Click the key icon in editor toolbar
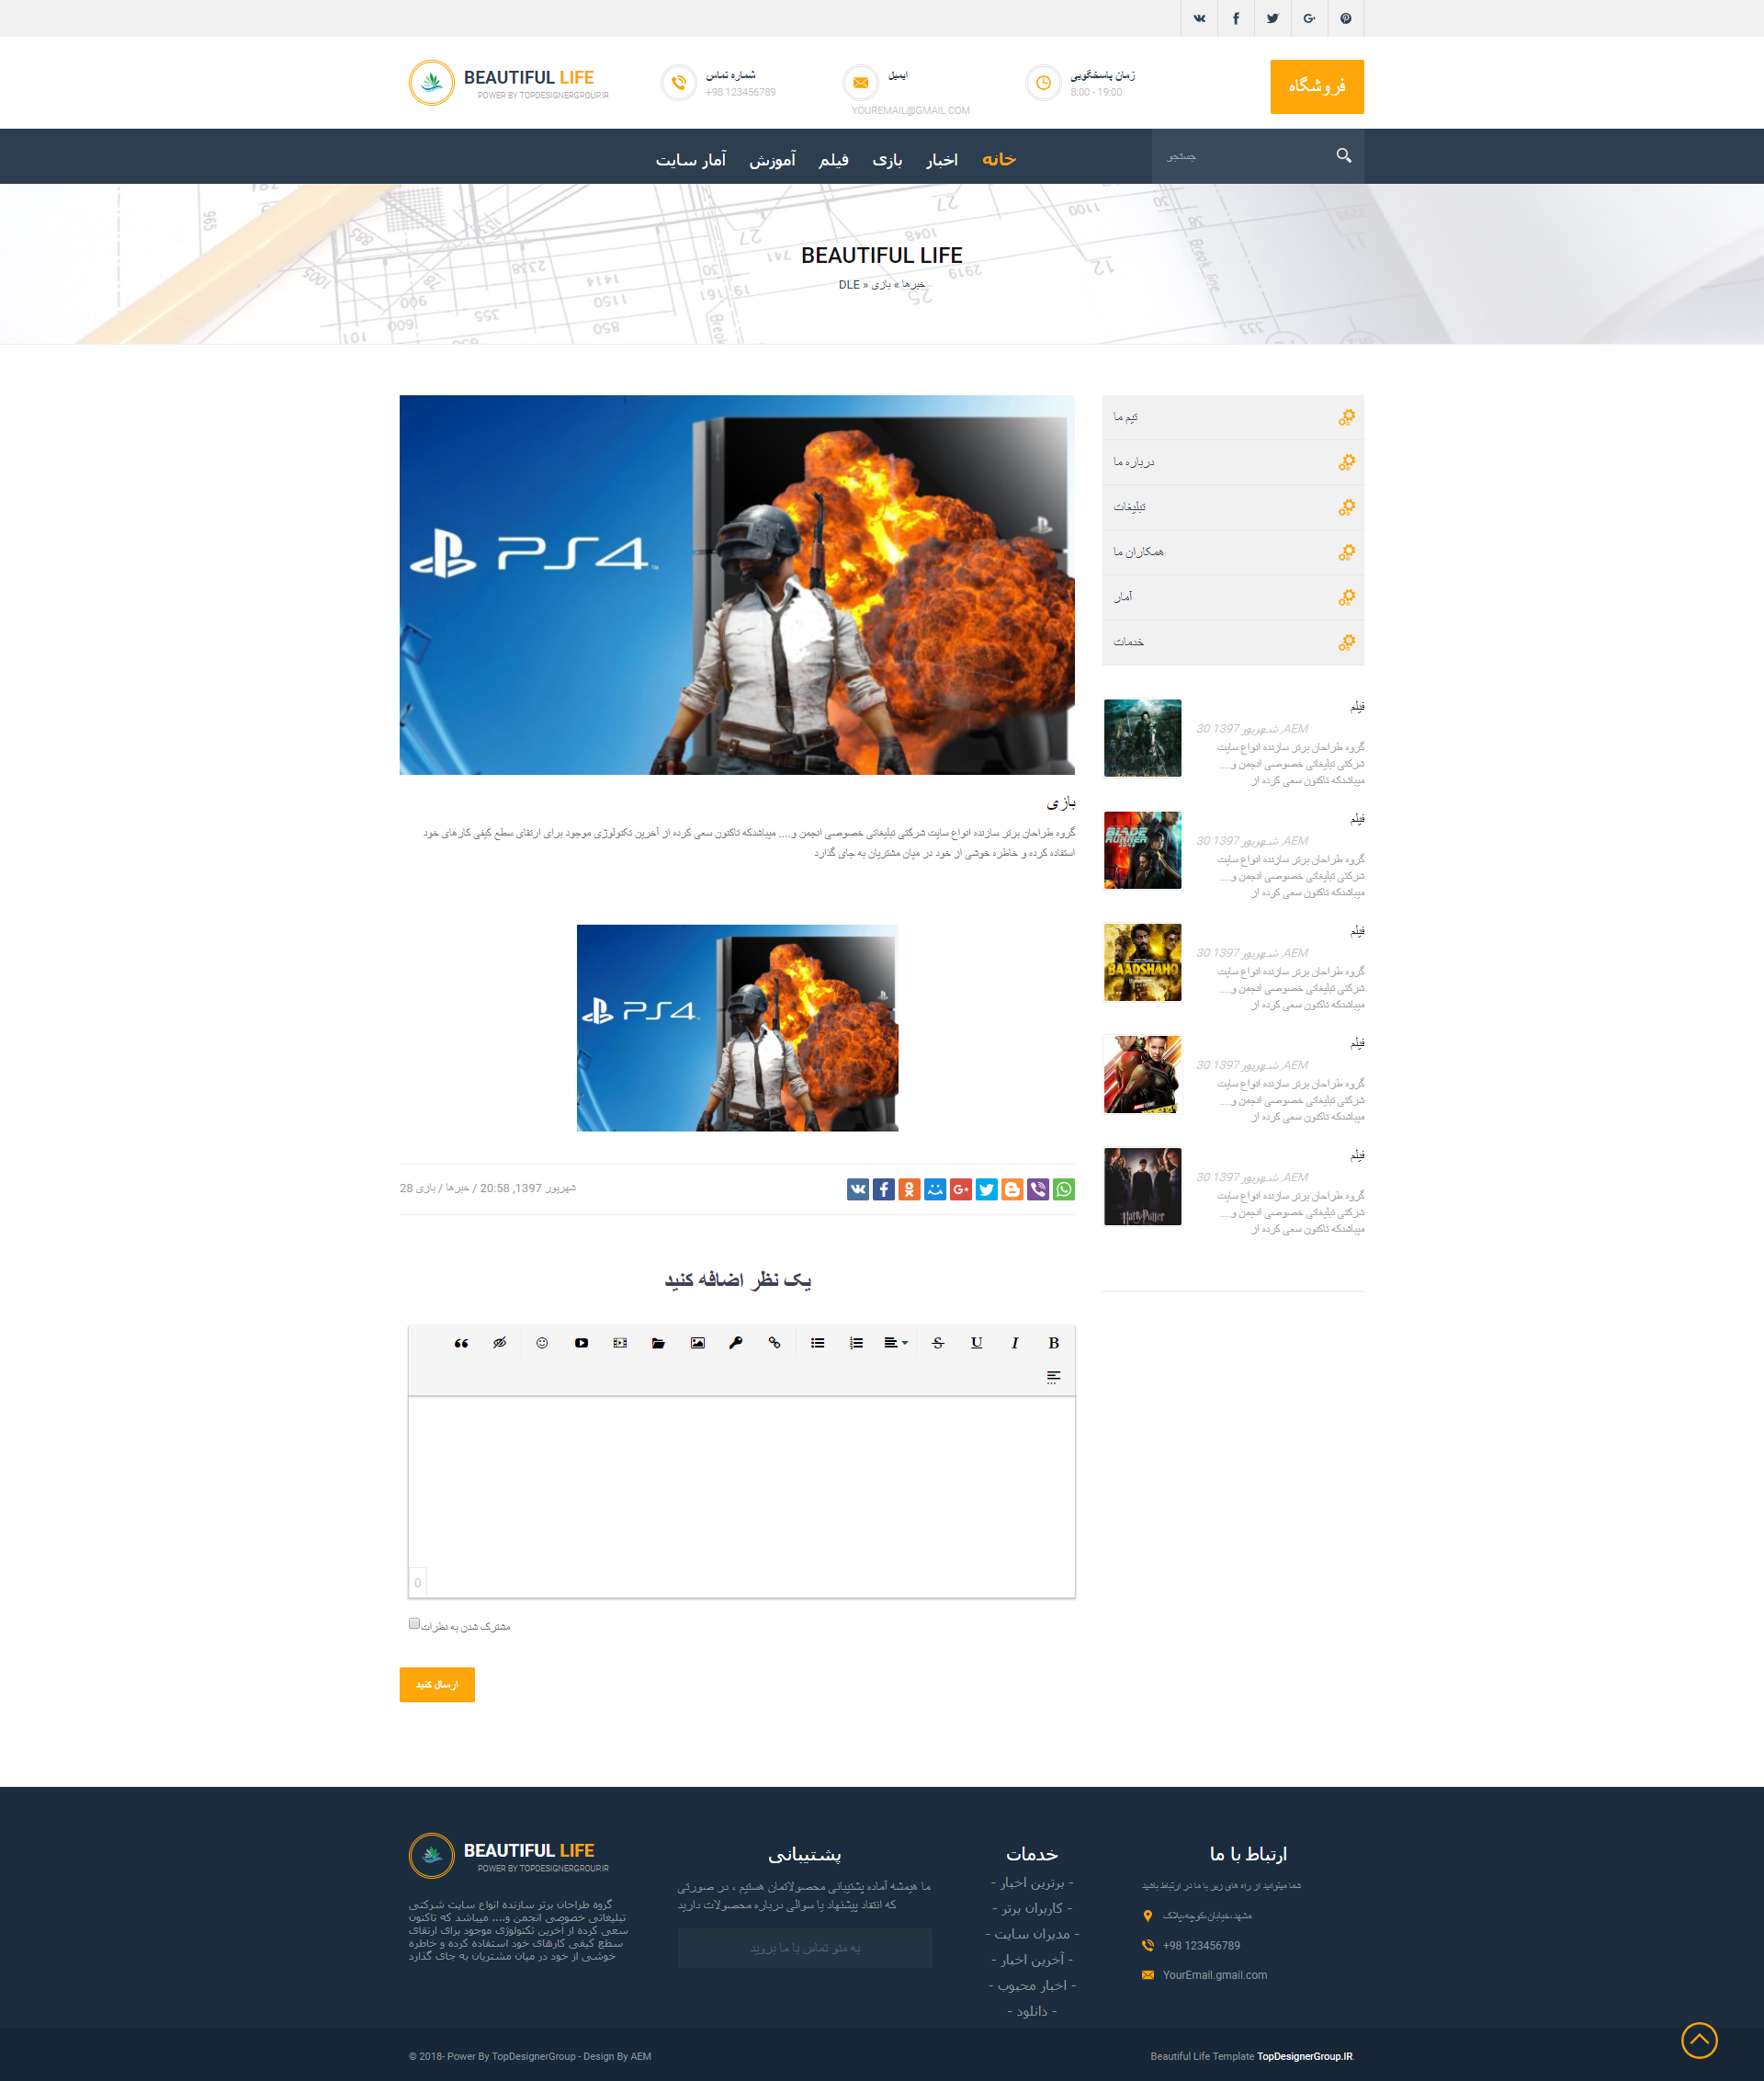This screenshot has height=2081, width=1764. tap(736, 1343)
